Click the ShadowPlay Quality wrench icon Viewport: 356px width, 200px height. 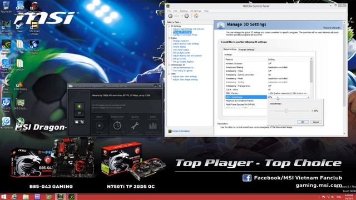[135, 126]
